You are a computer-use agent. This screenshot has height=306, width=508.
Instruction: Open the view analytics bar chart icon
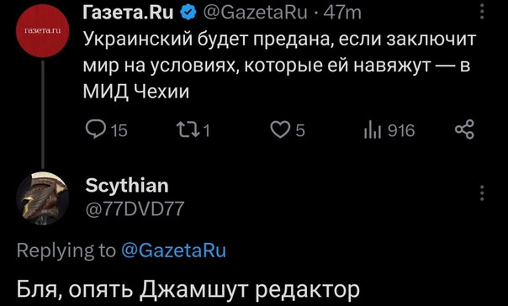(373, 129)
